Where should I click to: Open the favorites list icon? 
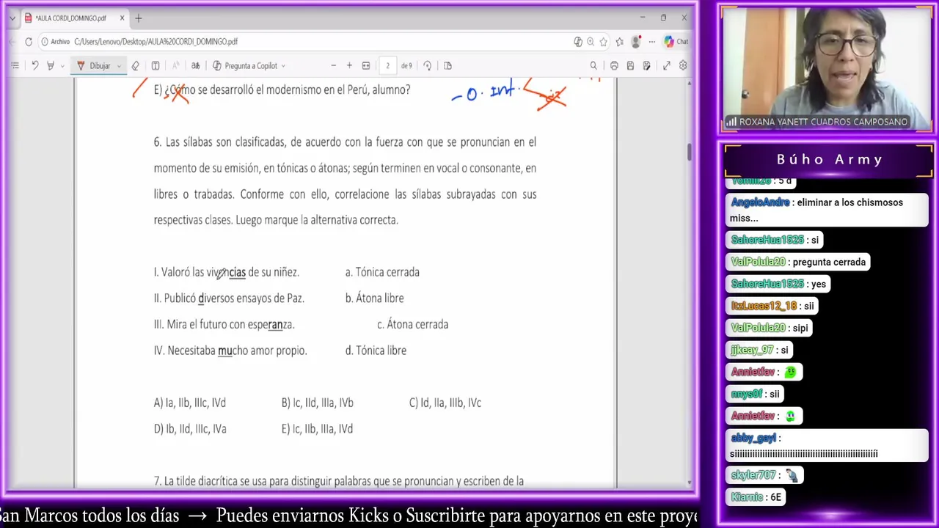[x=621, y=42]
